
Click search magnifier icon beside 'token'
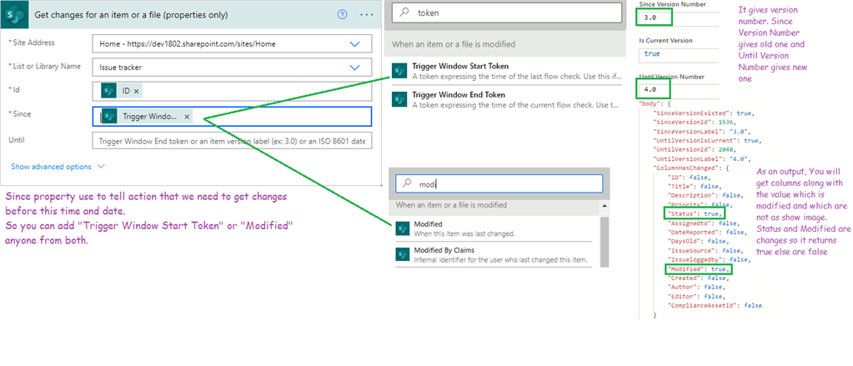pyautogui.click(x=404, y=13)
